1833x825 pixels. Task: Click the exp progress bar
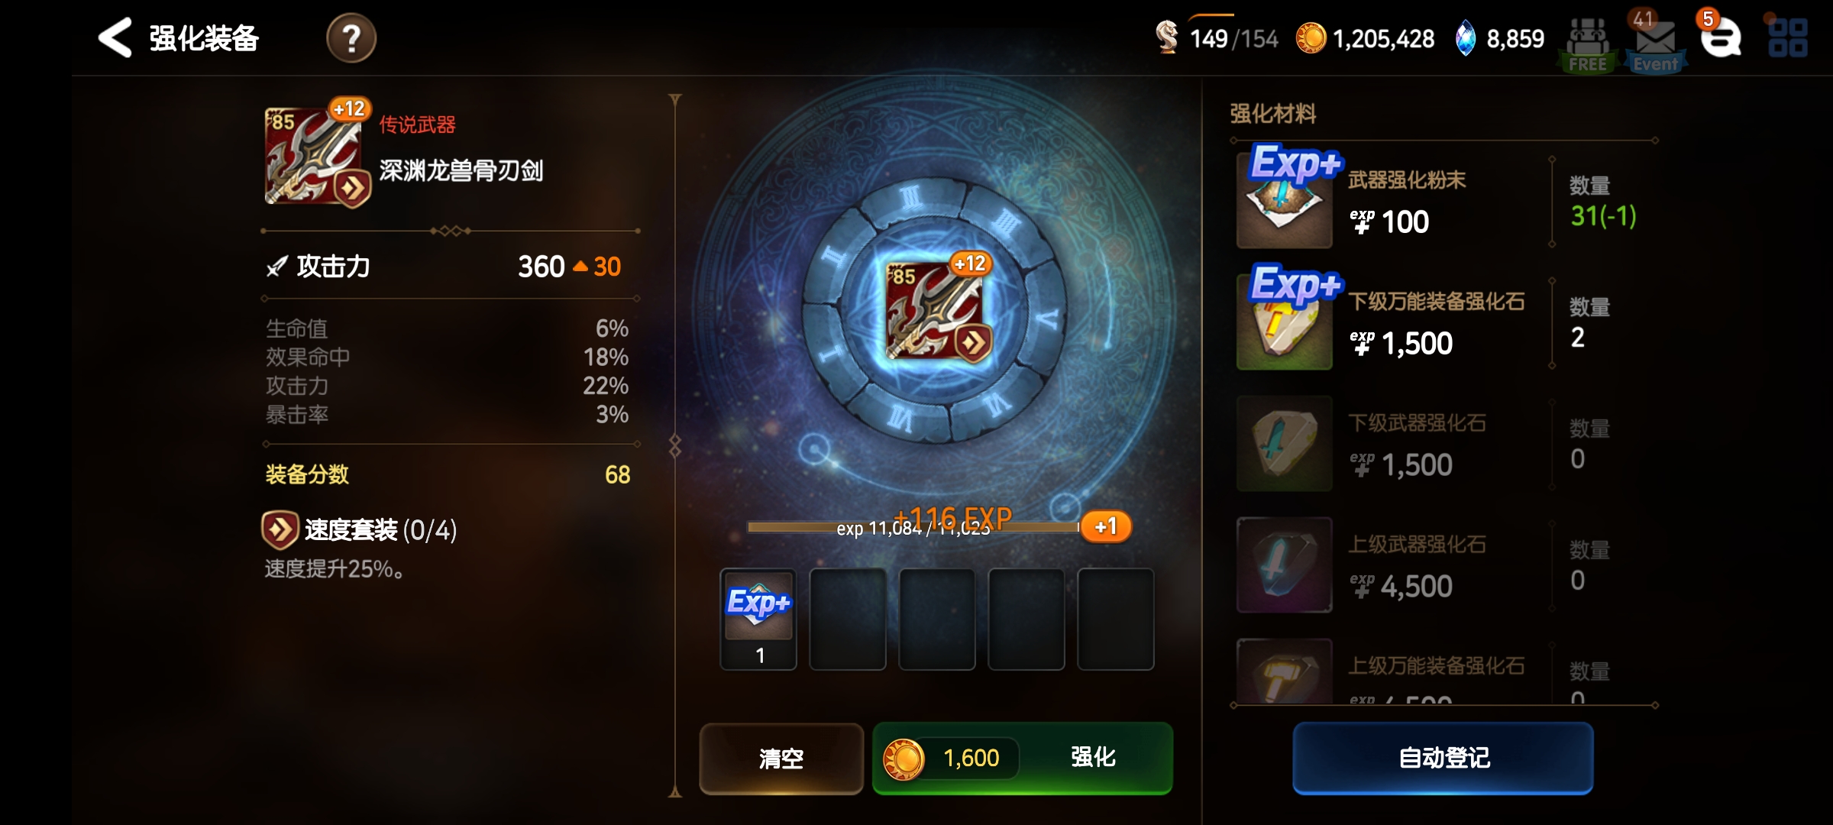coord(913,527)
